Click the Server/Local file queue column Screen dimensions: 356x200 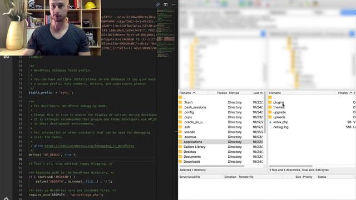[x=190, y=177]
